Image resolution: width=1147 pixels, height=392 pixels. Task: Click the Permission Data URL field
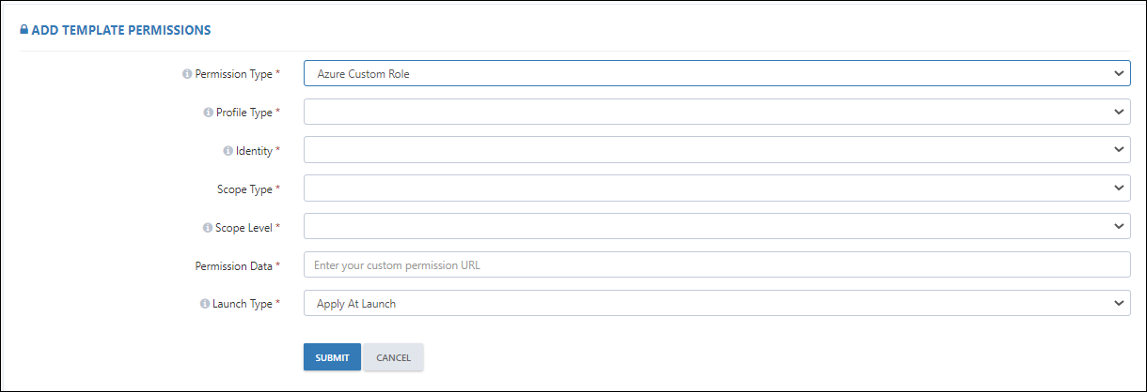click(717, 264)
